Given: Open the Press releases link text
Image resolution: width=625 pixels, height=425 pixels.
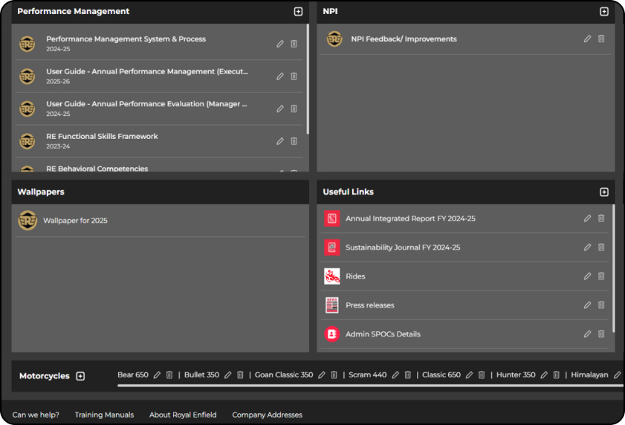Looking at the screenshot, I should [370, 305].
